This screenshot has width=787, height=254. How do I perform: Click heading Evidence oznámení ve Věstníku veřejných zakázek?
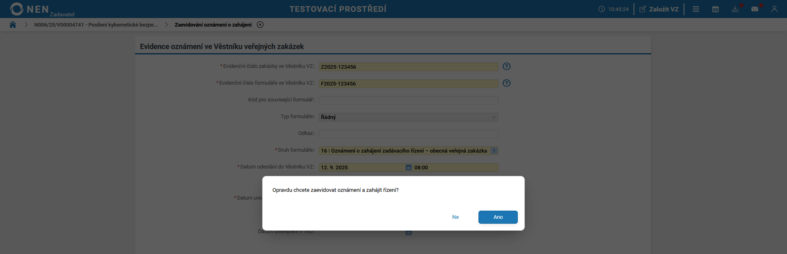pos(222,47)
